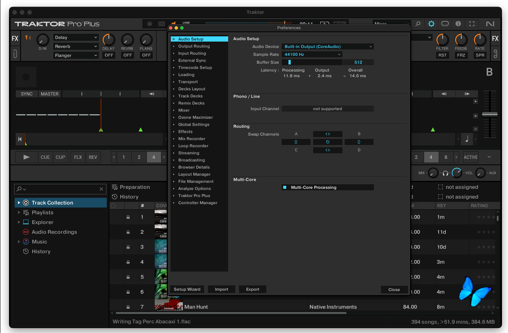508x333 pixels.
Task: Click the RST button under FILTER knob
Action: (x=442, y=55)
